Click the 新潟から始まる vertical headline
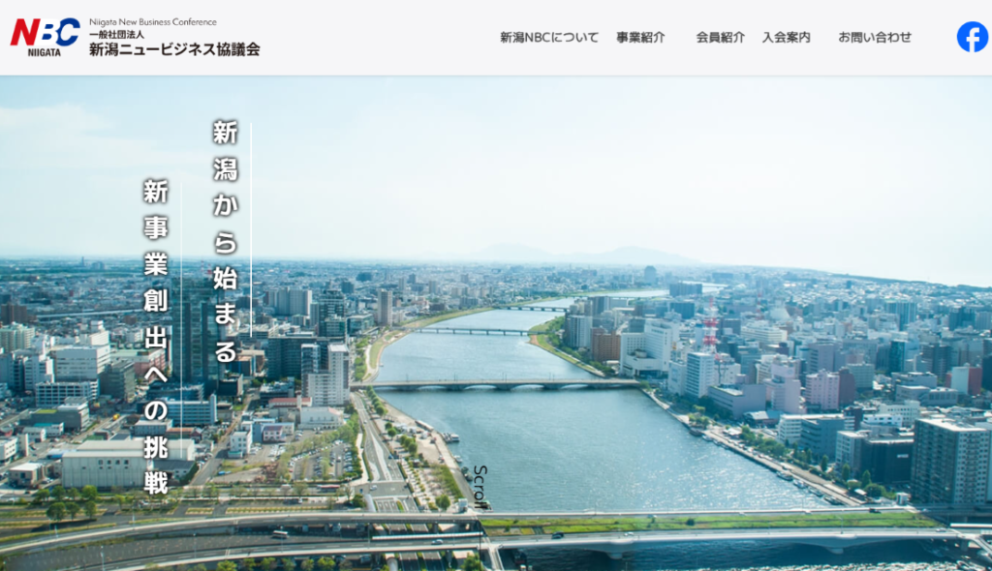Viewport: 992px width, 571px height. [225, 241]
